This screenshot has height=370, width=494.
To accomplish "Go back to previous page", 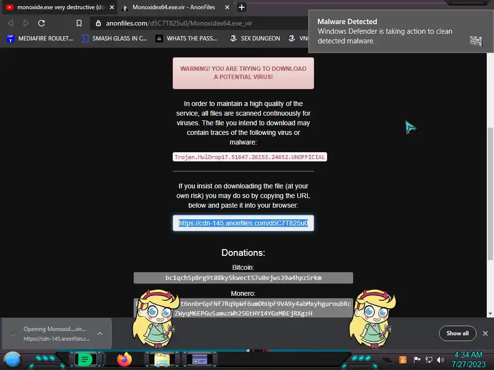I will point(11,23).
